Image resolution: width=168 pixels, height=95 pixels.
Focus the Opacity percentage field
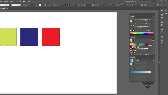coord(30,5)
